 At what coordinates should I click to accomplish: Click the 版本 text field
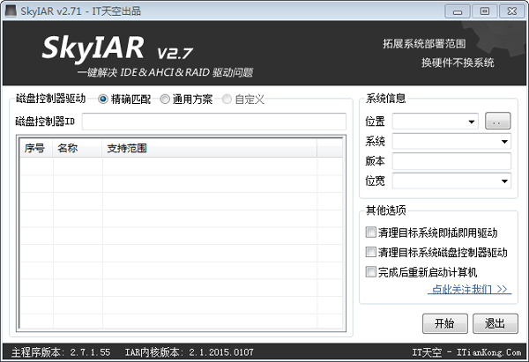[451, 161]
